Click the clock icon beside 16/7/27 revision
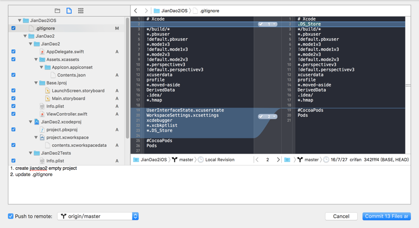This screenshot has width=419, height=228. (x=326, y=159)
